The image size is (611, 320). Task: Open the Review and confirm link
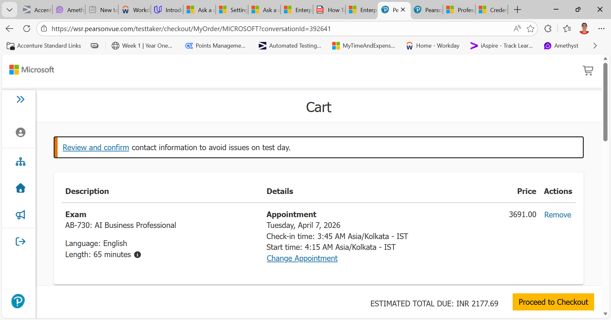(96, 148)
